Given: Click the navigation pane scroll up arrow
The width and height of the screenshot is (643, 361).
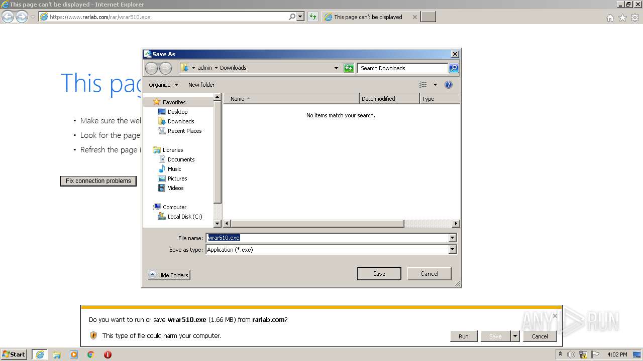Looking at the screenshot, I should point(218,97).
